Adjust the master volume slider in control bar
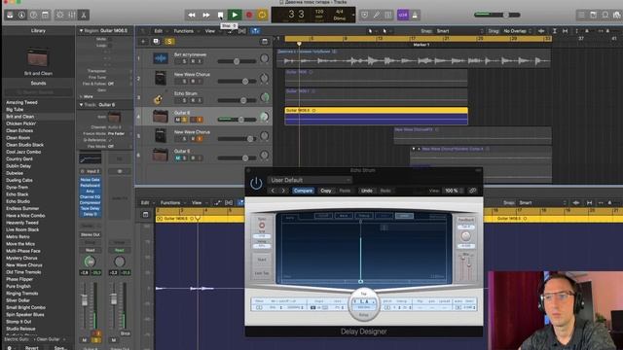 click(x=497, y=15)
